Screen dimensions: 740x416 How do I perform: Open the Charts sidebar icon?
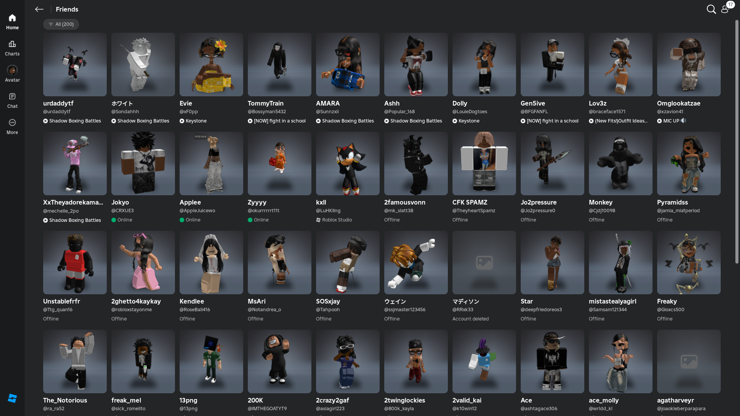coord(12,48)
